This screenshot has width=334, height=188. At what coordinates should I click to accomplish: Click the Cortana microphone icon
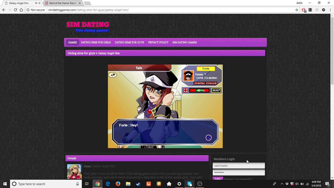pyautogui.click(x=77, y=184)
